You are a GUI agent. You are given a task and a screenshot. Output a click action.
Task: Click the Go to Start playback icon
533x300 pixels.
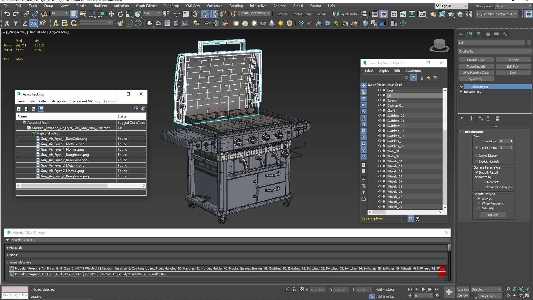click(x=410, y=289)
